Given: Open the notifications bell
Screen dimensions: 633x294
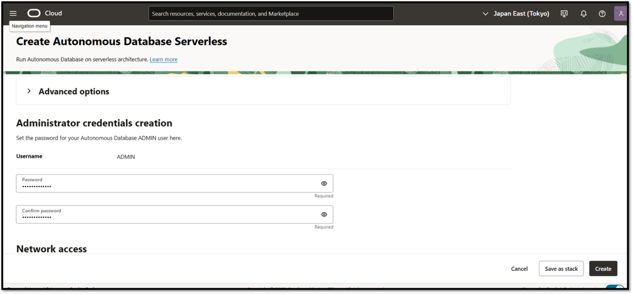Looking at the screenshot, I should tap(583, 14).
